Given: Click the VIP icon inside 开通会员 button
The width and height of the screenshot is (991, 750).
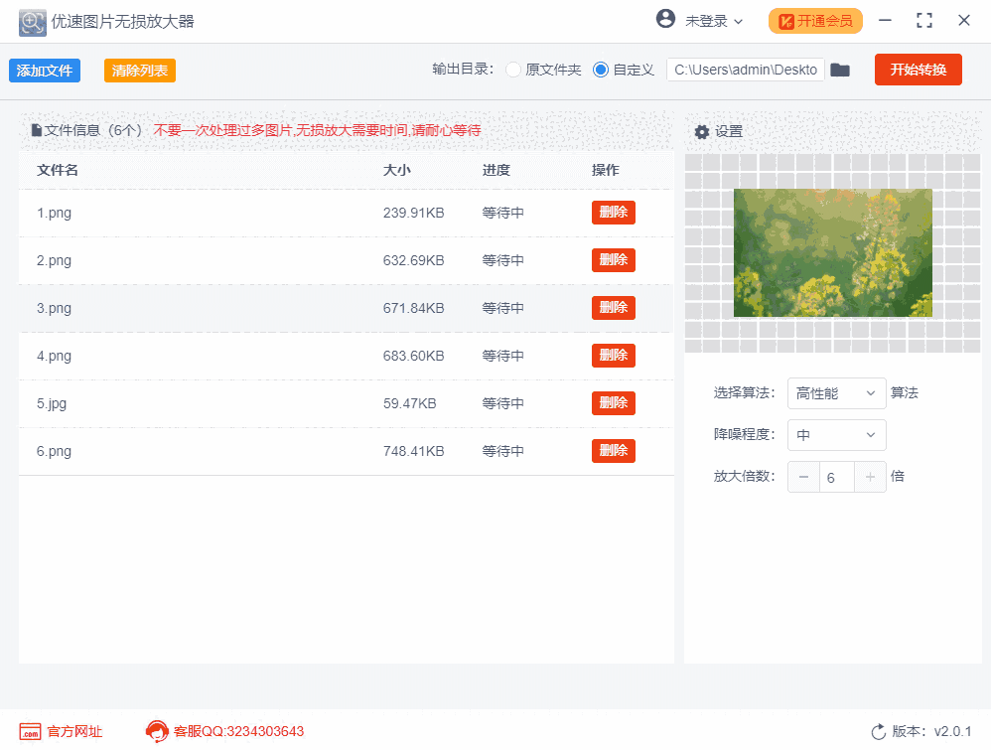Looking at the screenshot, I should click(786, 19).
